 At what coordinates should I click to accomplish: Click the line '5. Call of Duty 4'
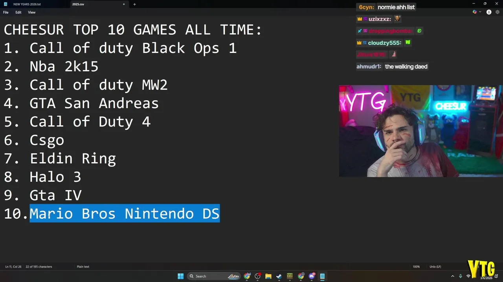click(x=77, y=122)
